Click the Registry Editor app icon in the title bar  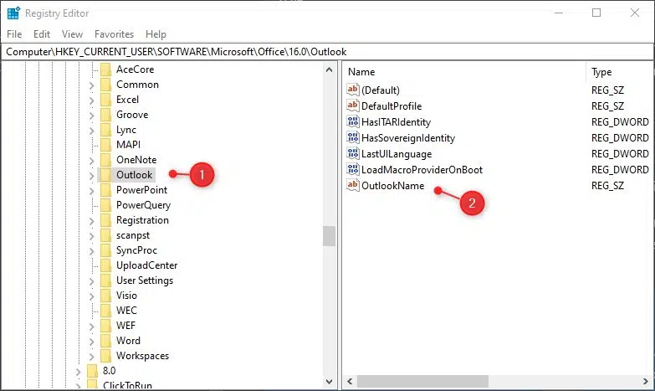13,13
